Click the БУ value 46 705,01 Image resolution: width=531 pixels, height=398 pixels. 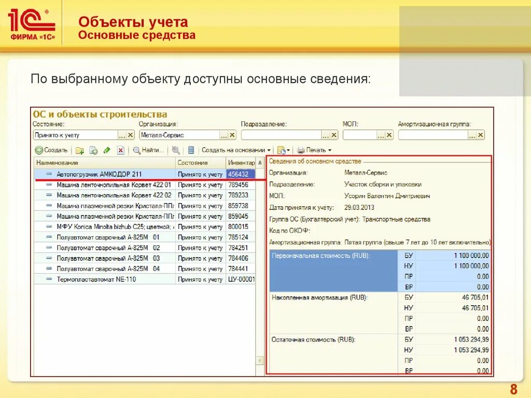pyautogui.click(x=475, y=297)
